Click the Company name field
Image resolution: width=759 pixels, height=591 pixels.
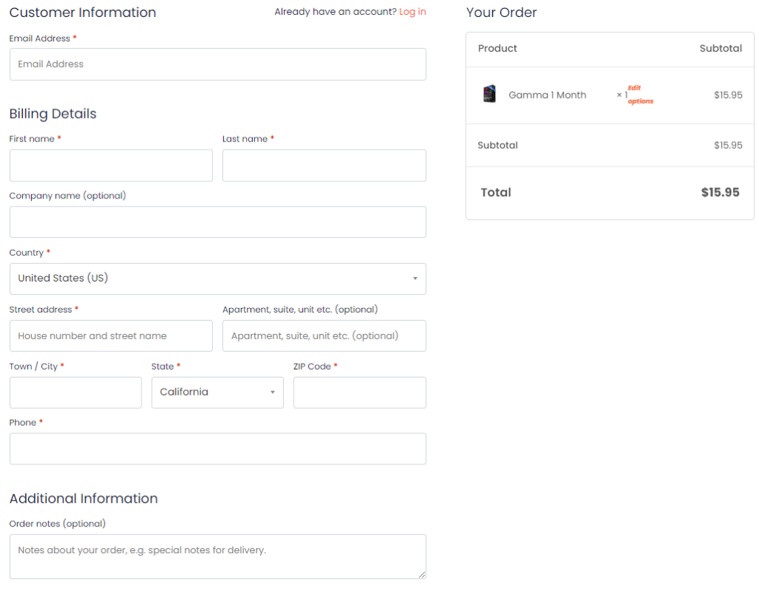pyautogui.click(x=217, y=222)
